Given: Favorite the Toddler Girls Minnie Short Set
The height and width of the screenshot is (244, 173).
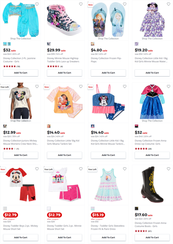Looking at the screenshot, I should (x=81, y=169).
